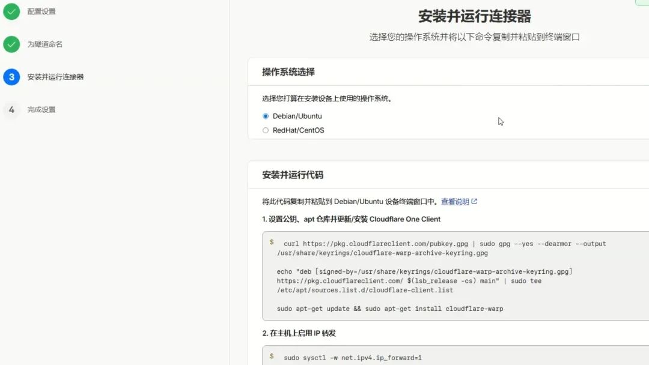Select the 安装并运行连接器 sidebar step

tap(55, 77)
